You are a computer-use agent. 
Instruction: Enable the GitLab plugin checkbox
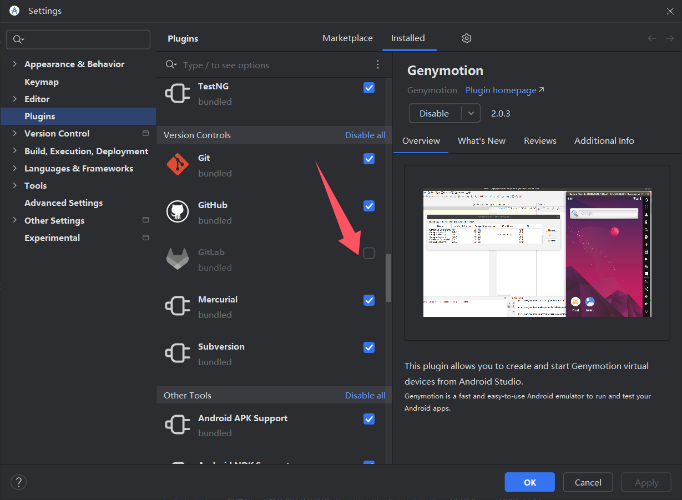(x=369, y=252)
